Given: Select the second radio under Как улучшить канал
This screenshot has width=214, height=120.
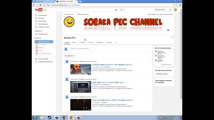Looking at the screenshot, I should (156, 56).
